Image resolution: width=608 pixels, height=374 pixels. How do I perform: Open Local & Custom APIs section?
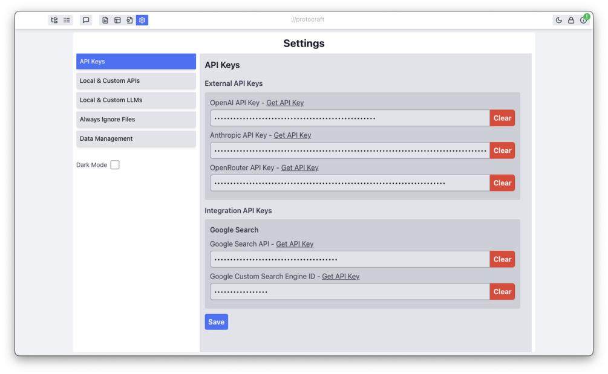[x=136, y=81]
